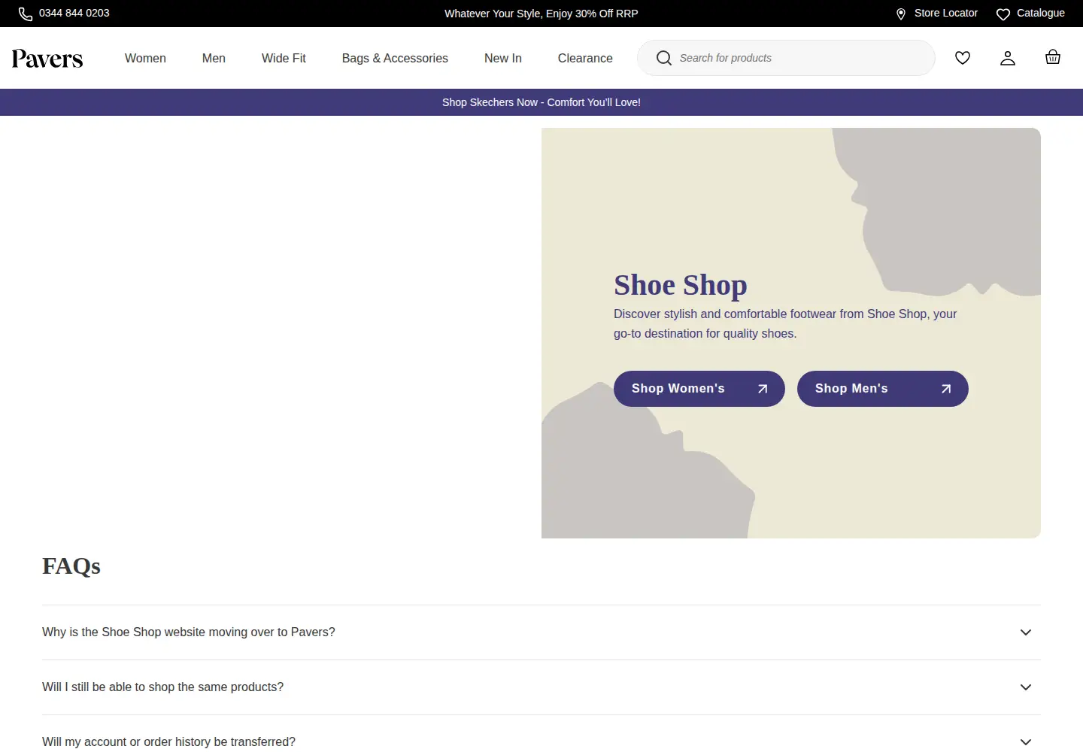Click the 30% Off RRP promo text
This screenshot has height=752, width=1083.
tap(541, 14)
